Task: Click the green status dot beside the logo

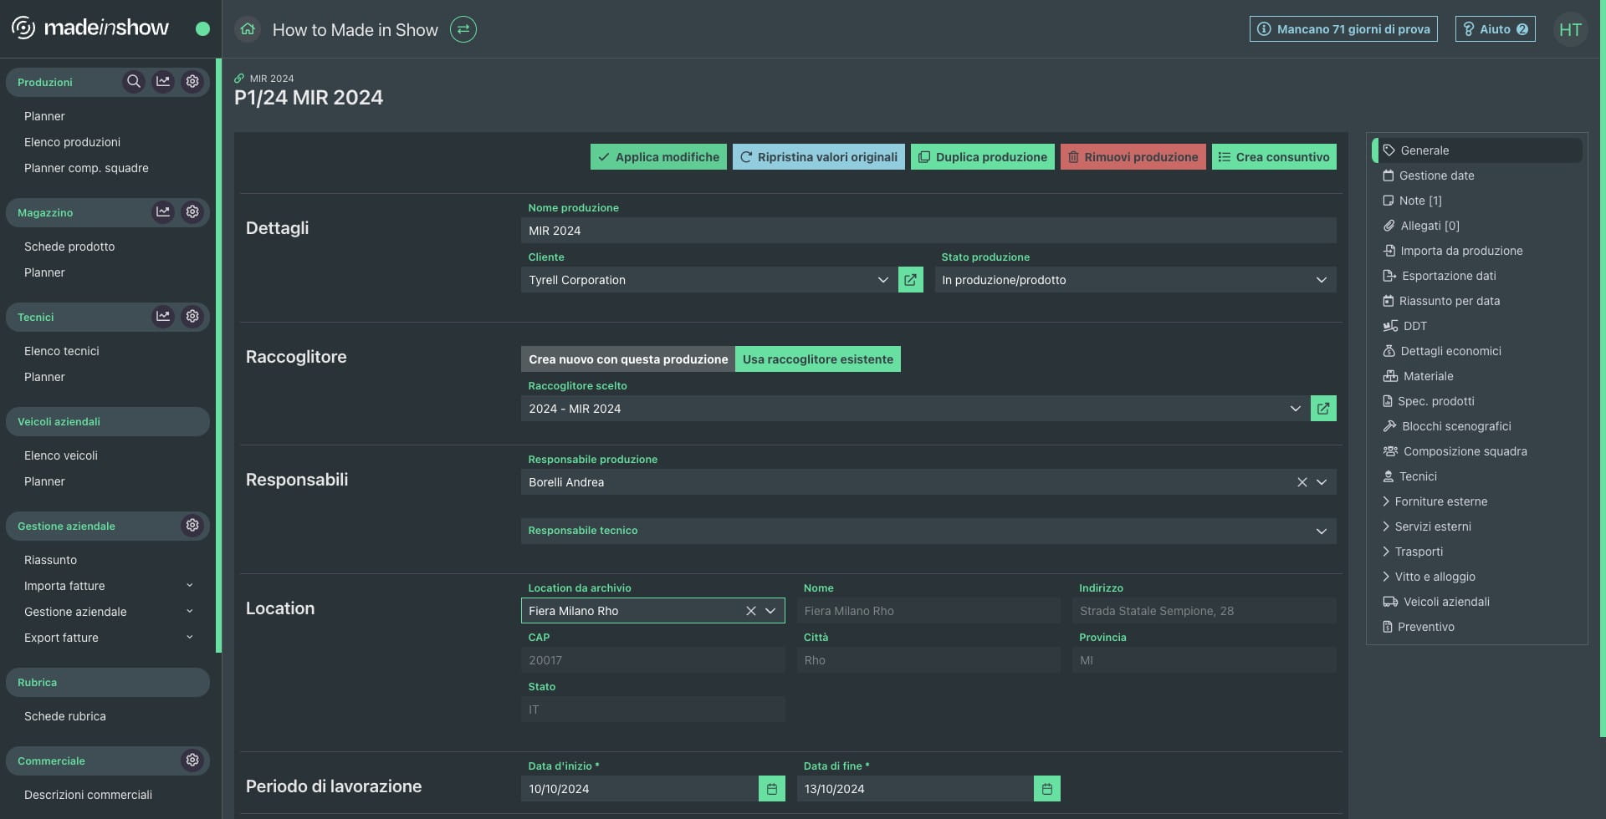Action: coord(202,28)
